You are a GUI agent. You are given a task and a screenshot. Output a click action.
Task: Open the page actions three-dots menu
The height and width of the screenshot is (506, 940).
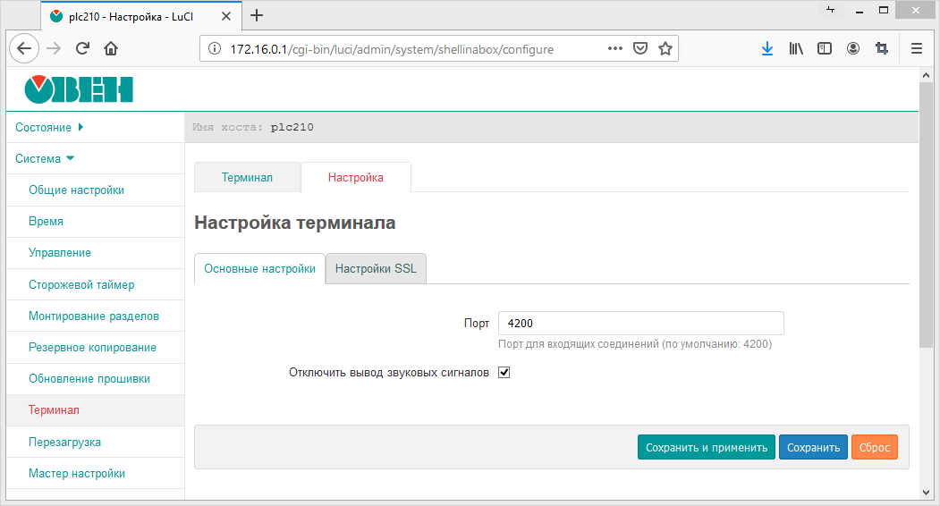tap(615, 49)
